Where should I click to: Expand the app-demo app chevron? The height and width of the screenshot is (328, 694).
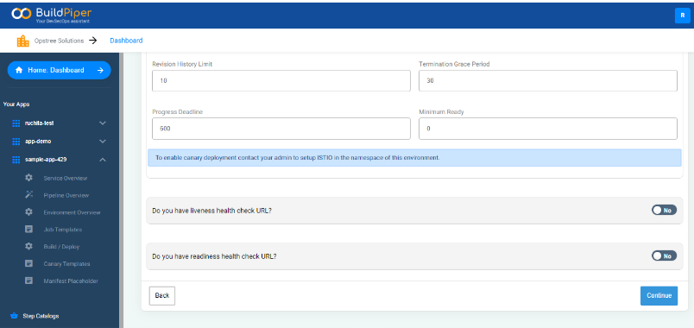pyautogui.click(x=103, y=142)
